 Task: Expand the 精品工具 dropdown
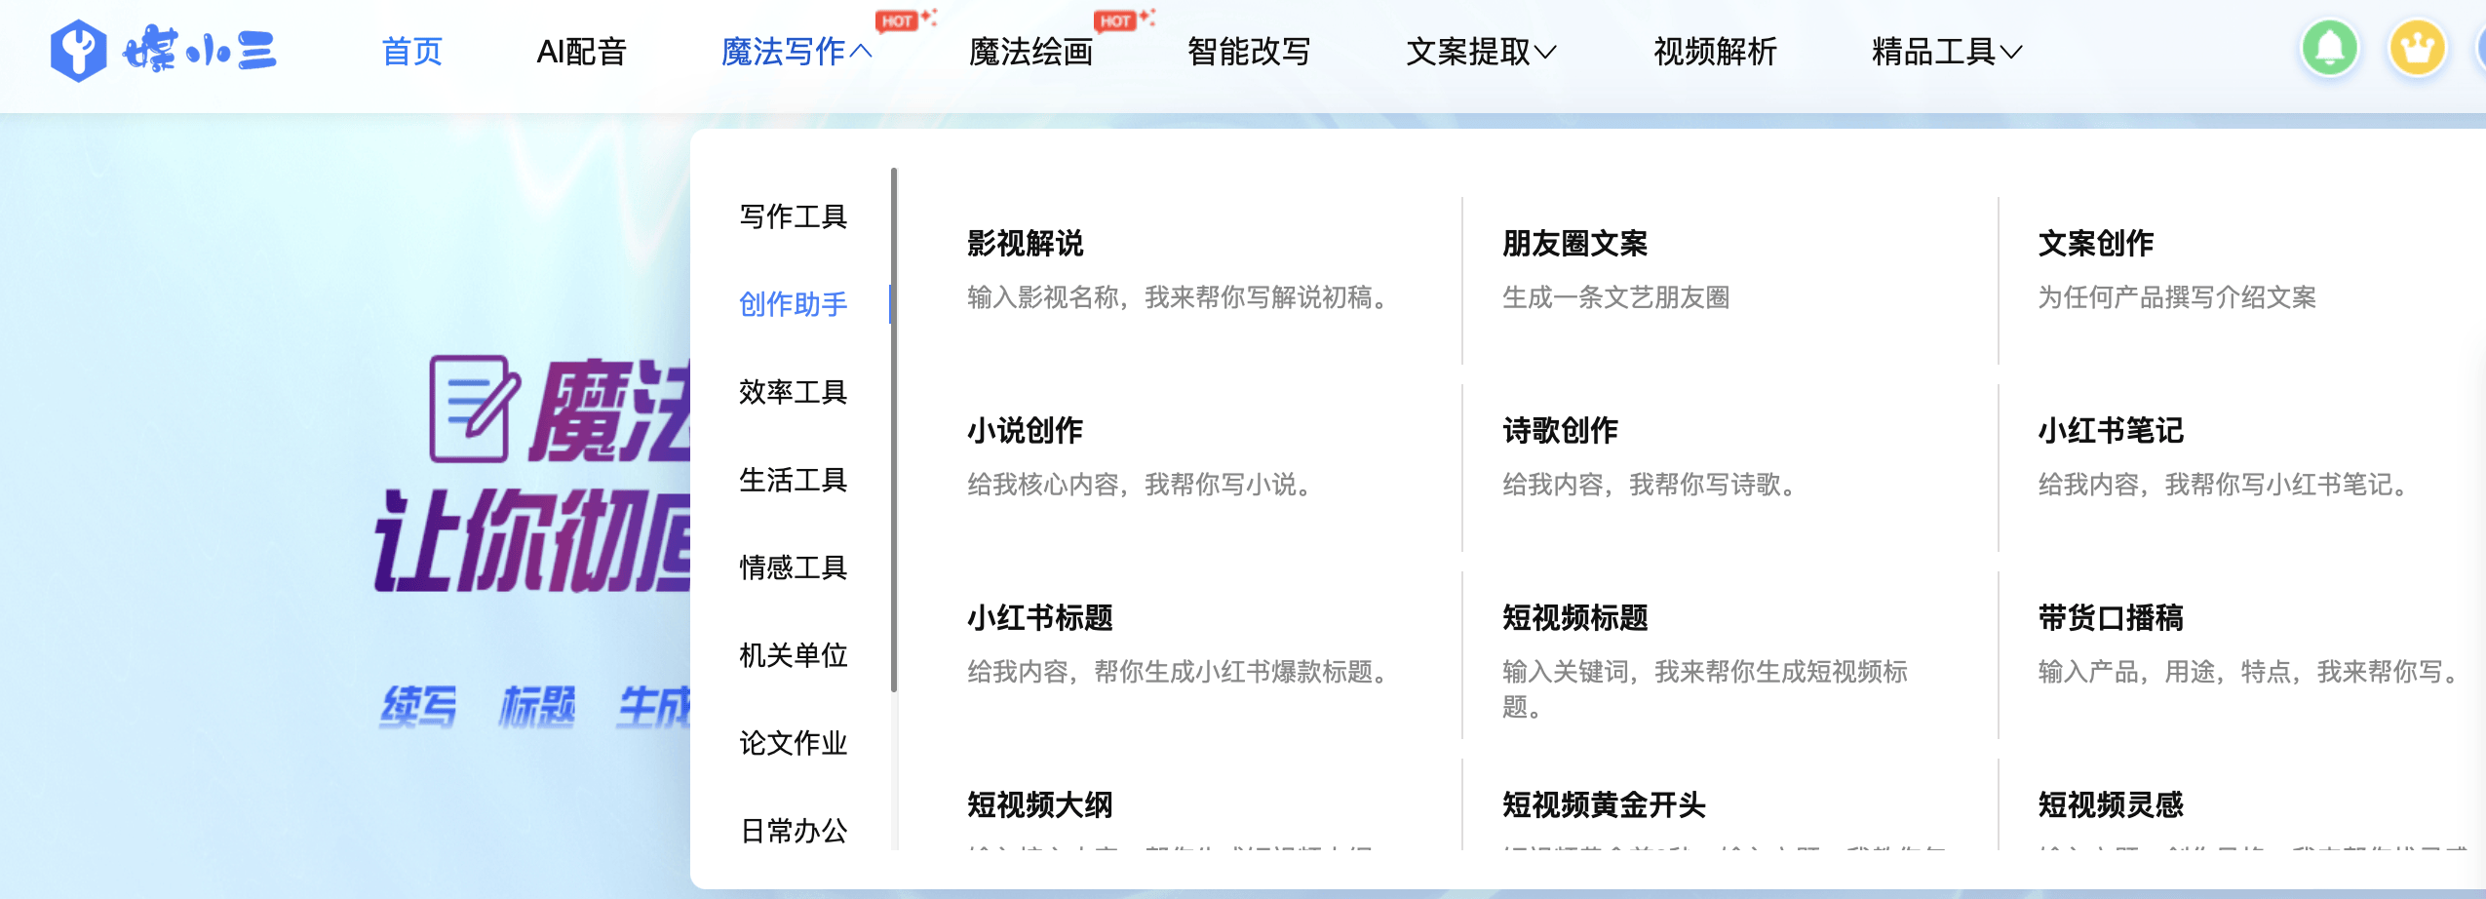pyautogui.click(x=1946, y=52)
